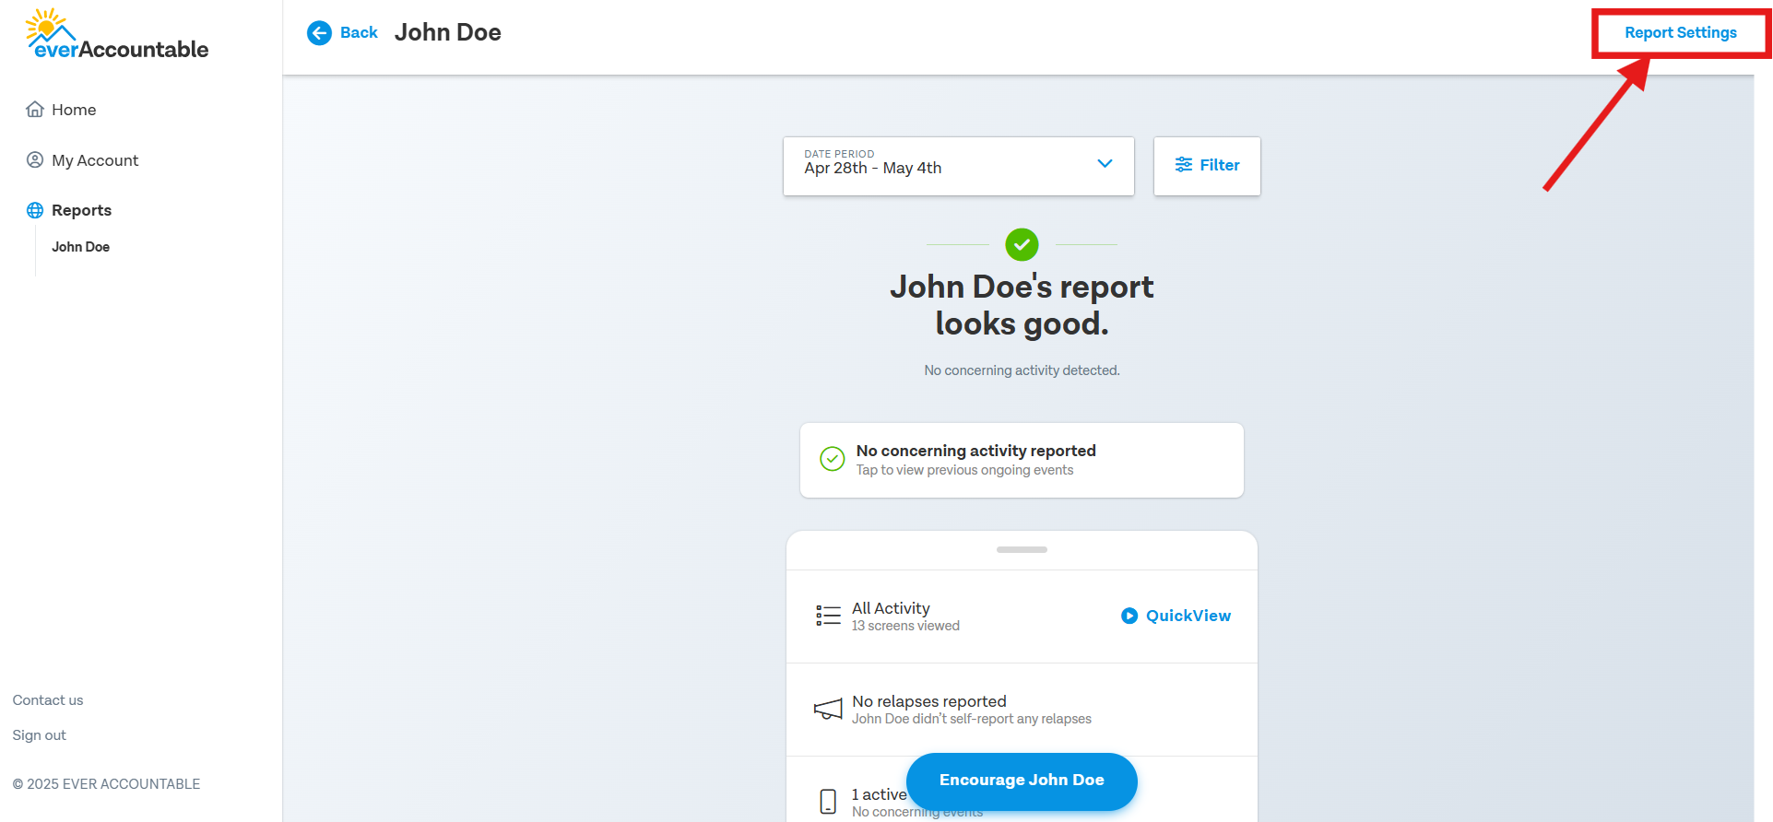Screen dimensions: 1773x822
Task: Click the blue Back arrow icon
Action: pyautogui.click(x=319, y=33)
